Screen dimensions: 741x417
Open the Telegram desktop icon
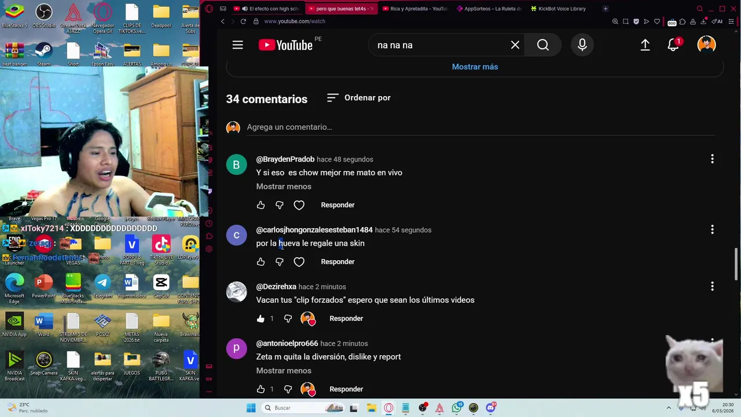(102, 286)
